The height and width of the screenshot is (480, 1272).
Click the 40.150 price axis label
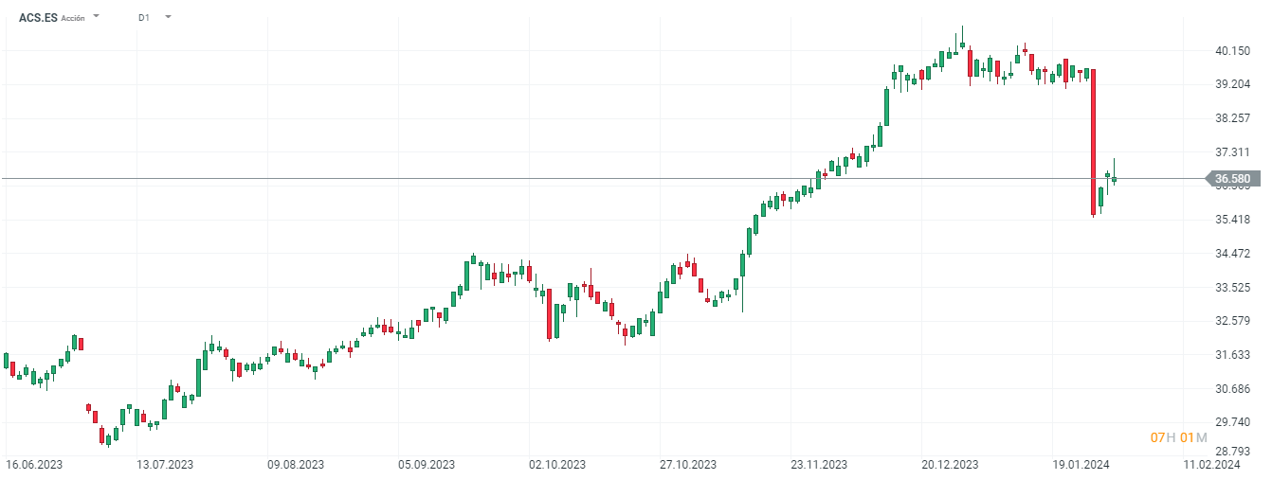1232,50
